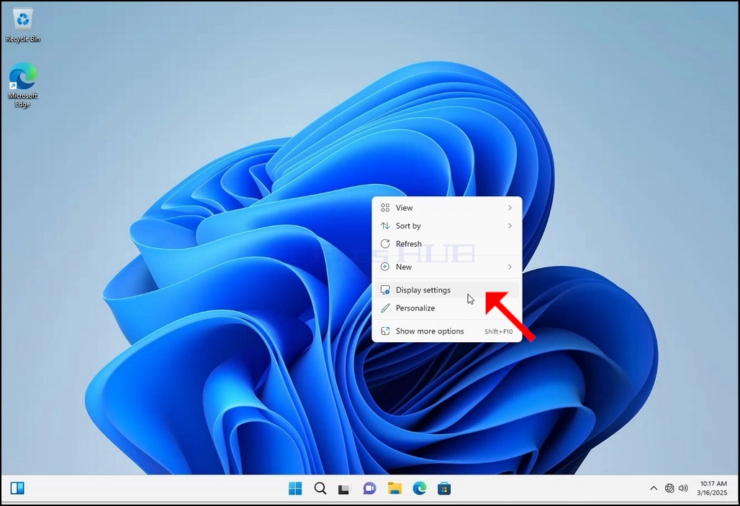
Task: Open the View submenu
Action: [447, 208]
